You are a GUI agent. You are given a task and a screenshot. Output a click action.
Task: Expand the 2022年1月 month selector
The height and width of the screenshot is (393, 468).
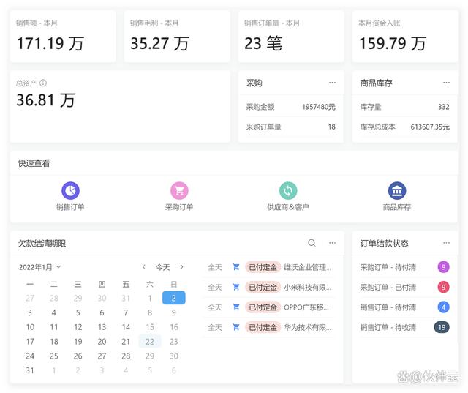click(40, 267)
